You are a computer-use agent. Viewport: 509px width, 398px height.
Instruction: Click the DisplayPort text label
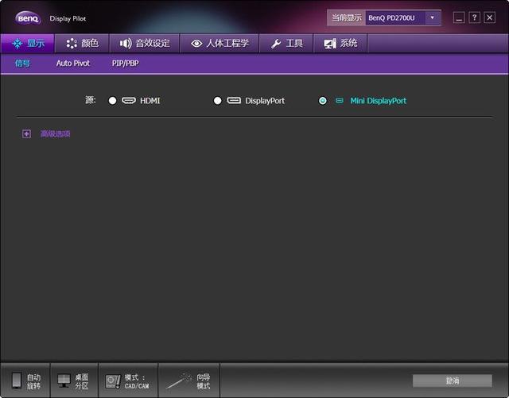(x=265, y=101)
